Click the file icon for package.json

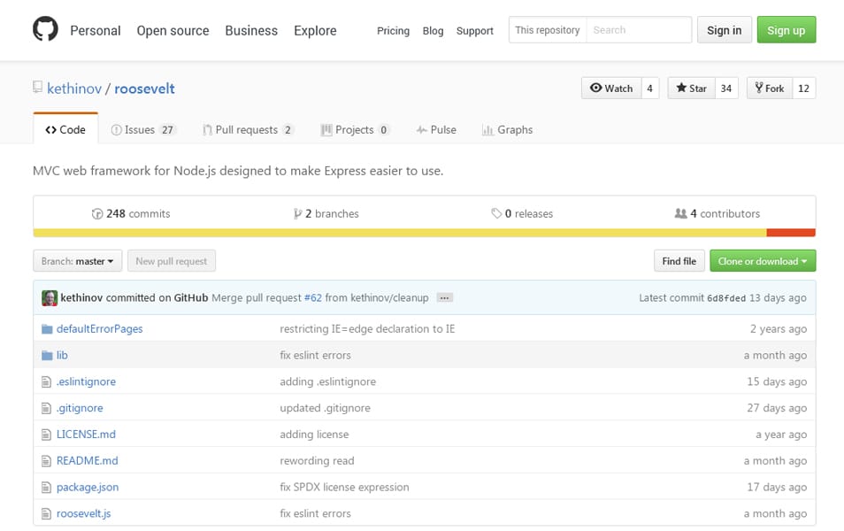[x=46, y=488]
